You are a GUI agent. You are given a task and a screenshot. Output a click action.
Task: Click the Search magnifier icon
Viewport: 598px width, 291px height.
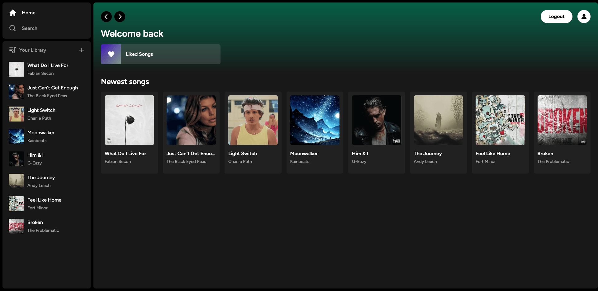[x=12, y=28]
